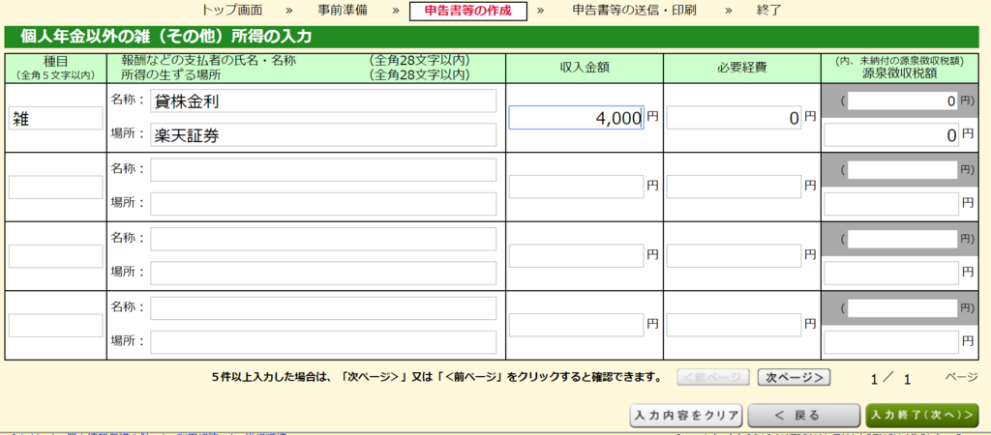The height and width of the screenshot is (435, 991).
Task: Click the 入力終了(次へ)> button
Action: pyautogui.click(x=921, y=416)
